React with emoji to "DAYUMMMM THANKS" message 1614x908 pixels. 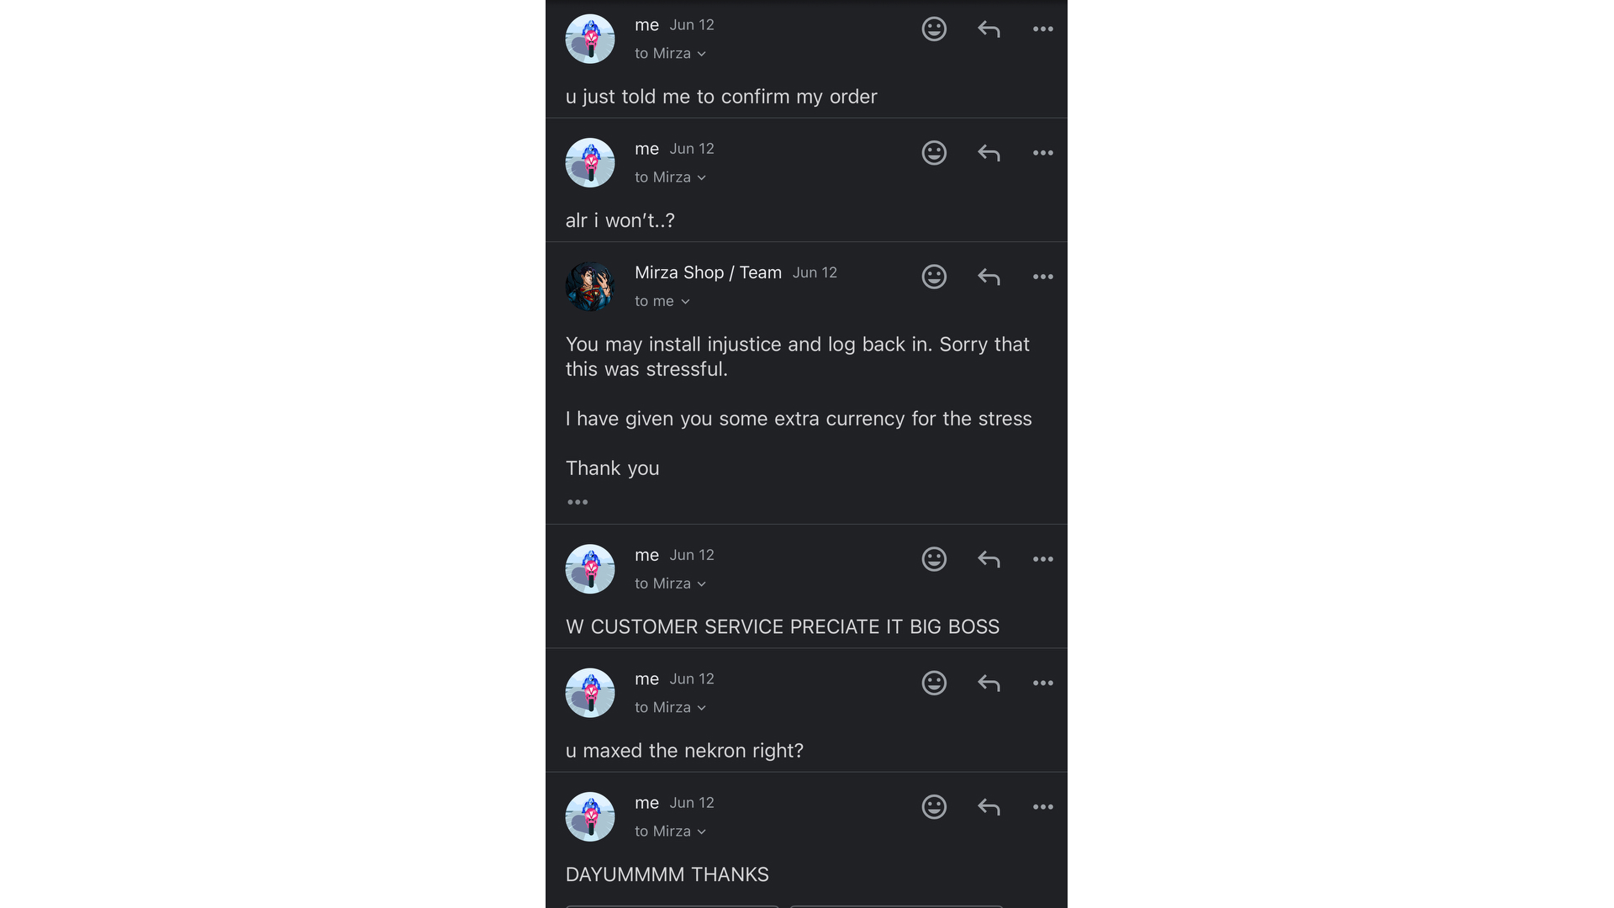point(934,807)
